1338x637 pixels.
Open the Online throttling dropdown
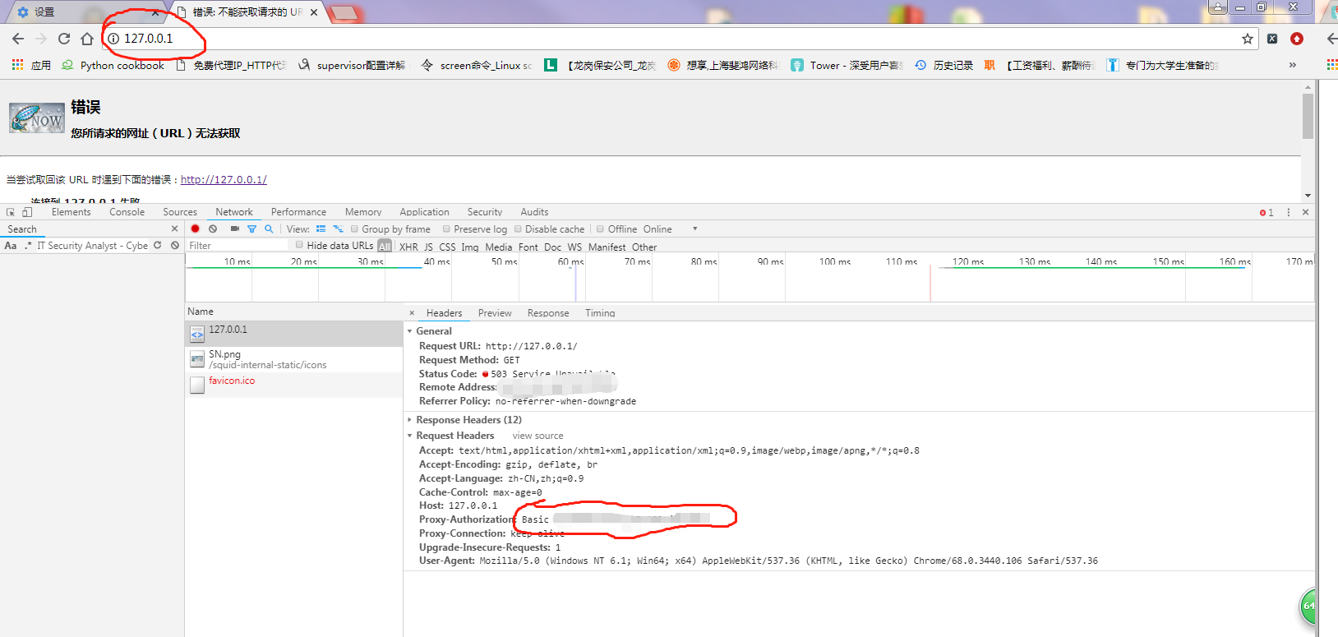coord(670,229)
